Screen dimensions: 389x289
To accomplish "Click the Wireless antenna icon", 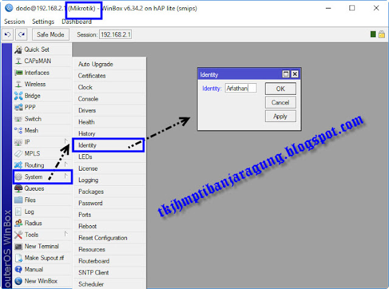I will [18, 84].
